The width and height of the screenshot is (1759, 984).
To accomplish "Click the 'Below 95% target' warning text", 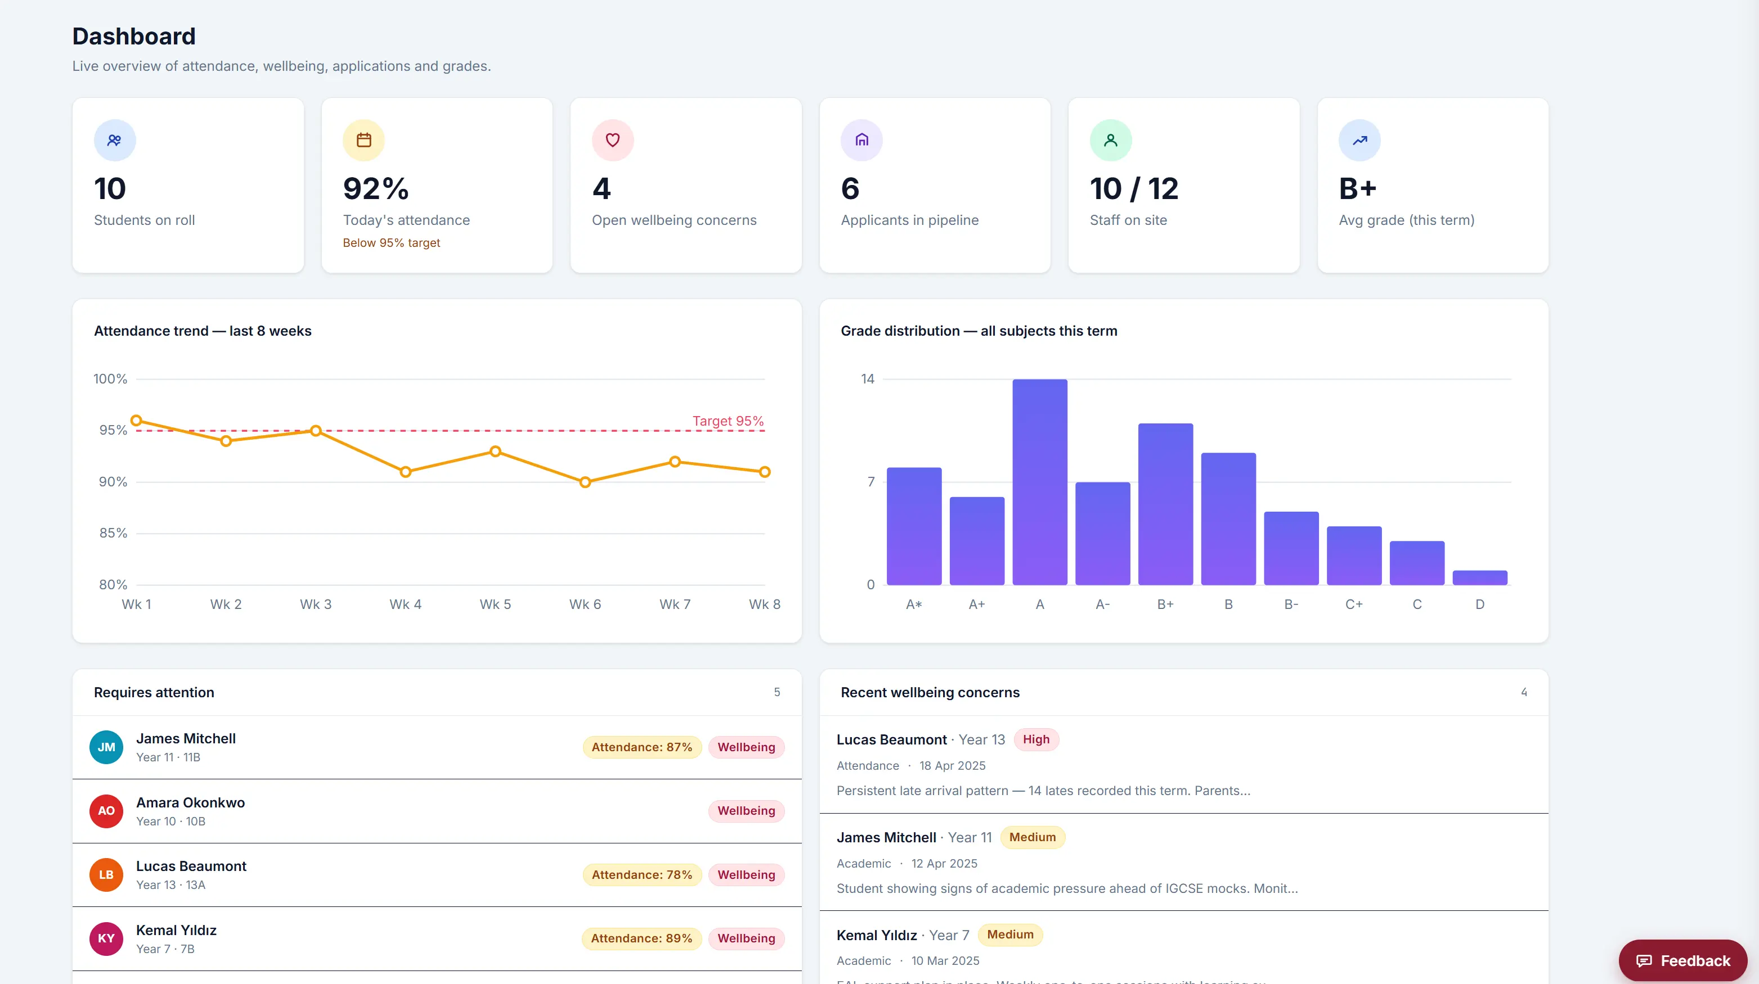I will point(391,243).
